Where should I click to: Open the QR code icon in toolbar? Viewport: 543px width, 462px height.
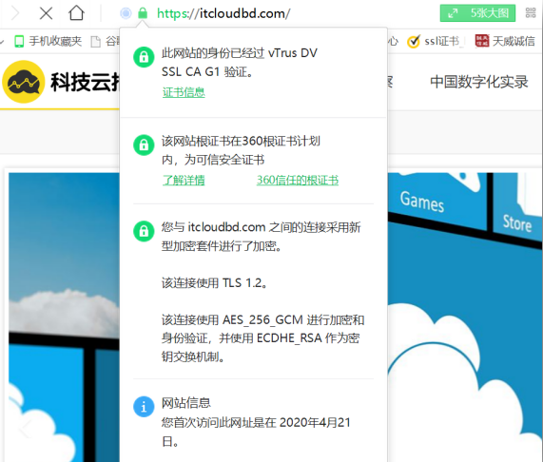531,12
